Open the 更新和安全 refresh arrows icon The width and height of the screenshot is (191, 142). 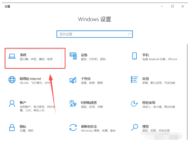[x=73, y=128]
